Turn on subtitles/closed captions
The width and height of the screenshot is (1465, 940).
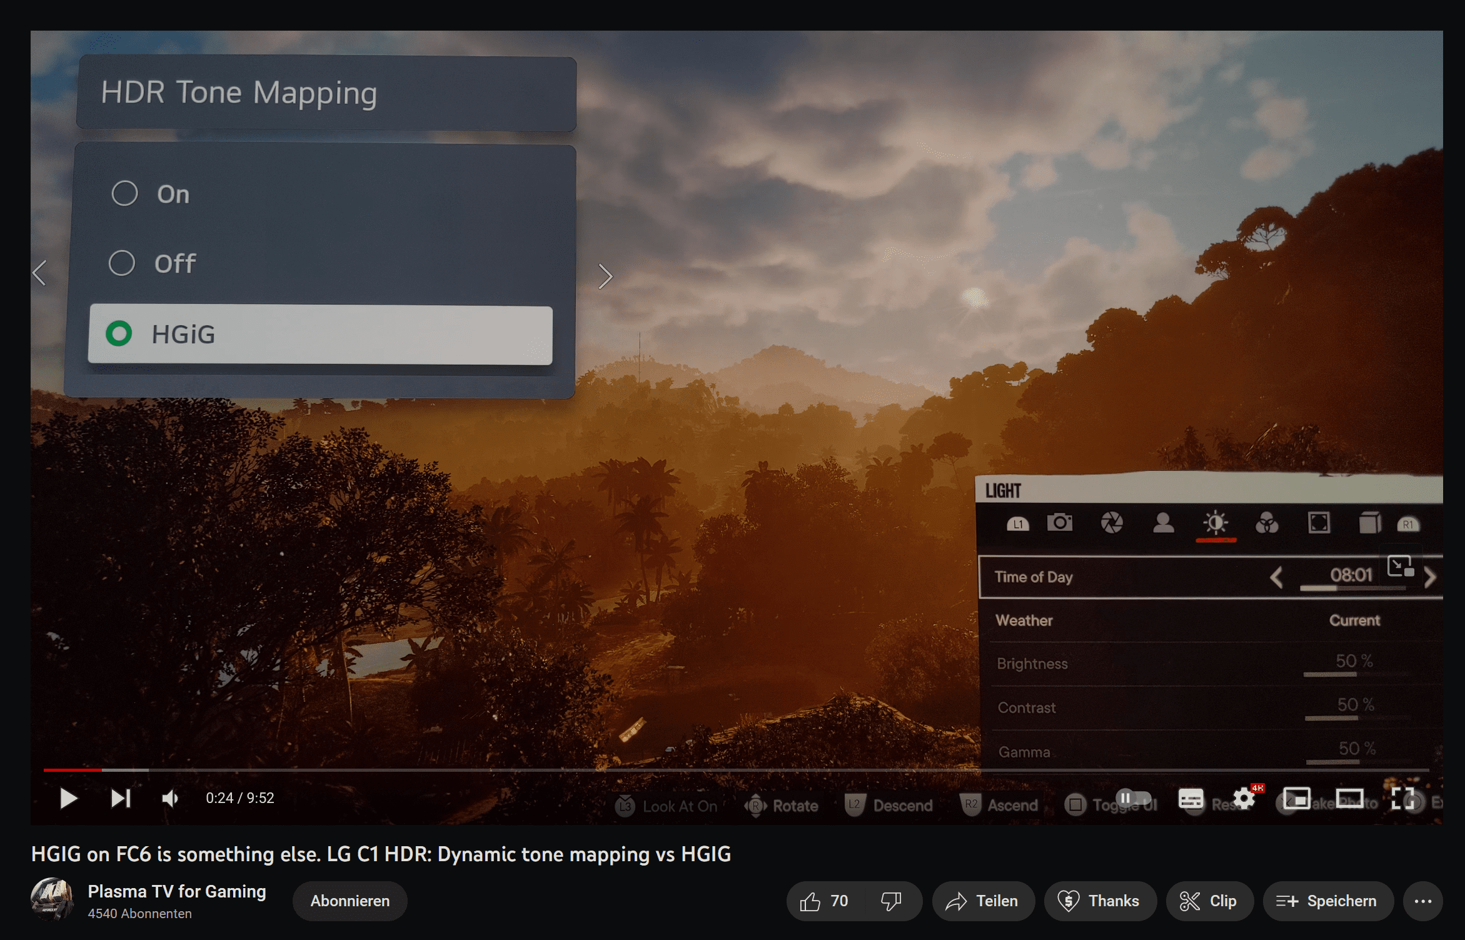(1190, 799)
